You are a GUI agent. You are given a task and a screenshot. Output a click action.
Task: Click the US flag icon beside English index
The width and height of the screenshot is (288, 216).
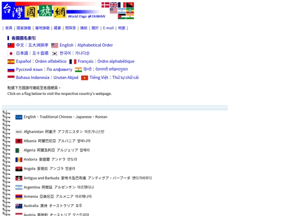54,45
